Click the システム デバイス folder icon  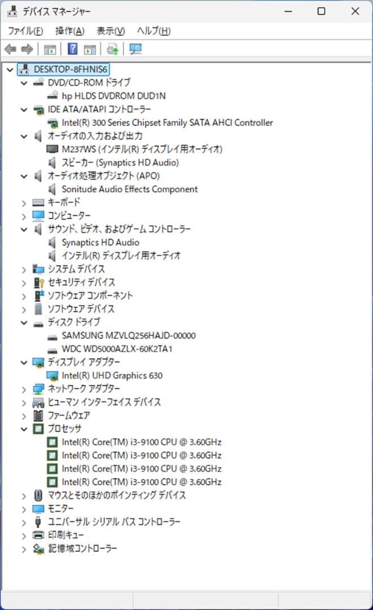tap(38, 269)
